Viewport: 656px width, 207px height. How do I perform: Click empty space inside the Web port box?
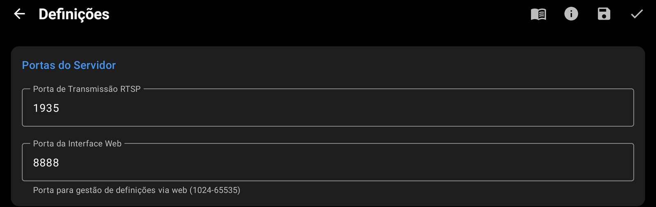[348, 163]
